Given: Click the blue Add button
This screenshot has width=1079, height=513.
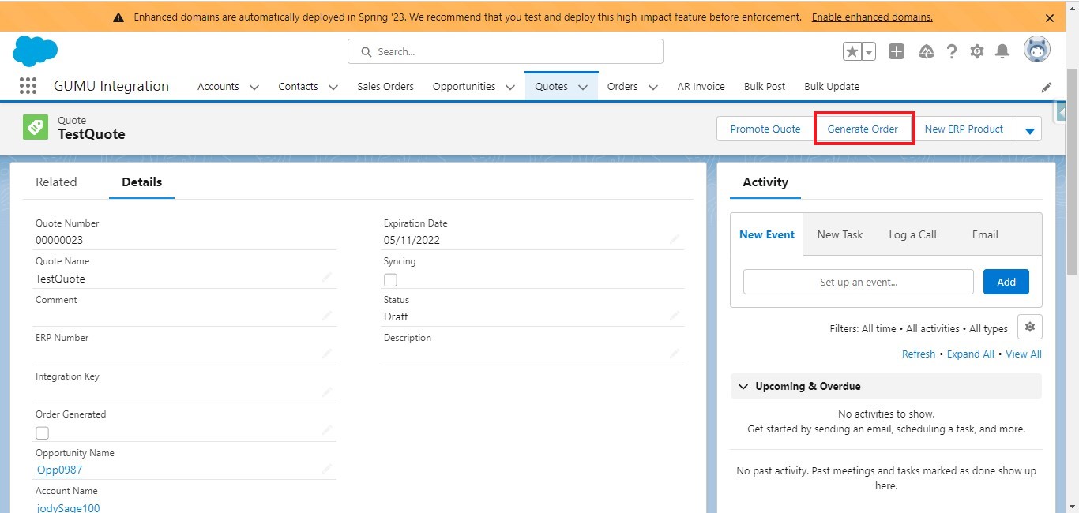Looking at the screenshot, I should (1006, 282).
